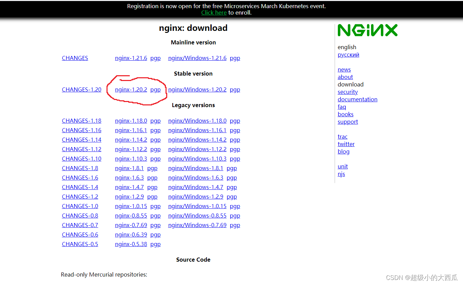463x284 pixels.
Task: Open pgp signature for nginx-1.21.6
Action: click(x=155, y=58)
